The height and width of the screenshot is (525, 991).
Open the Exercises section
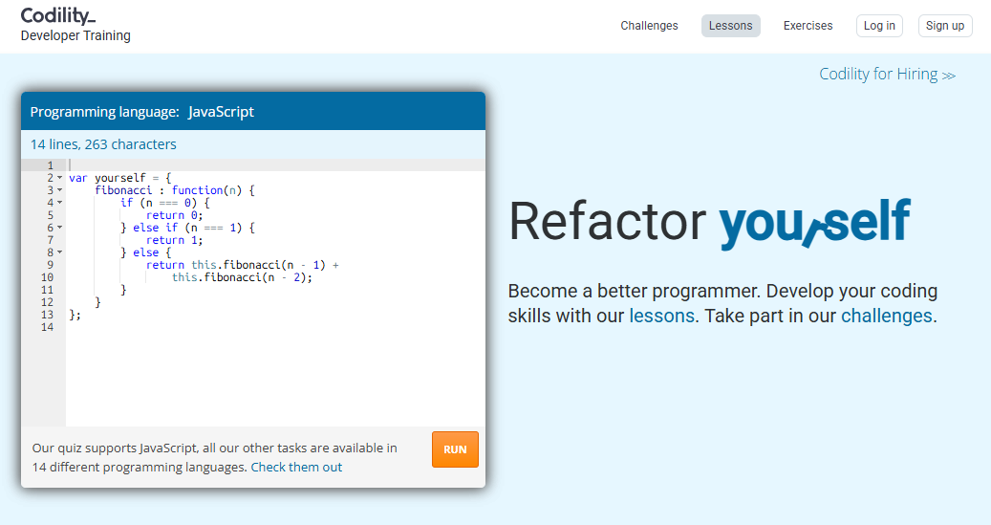point(808,26)
